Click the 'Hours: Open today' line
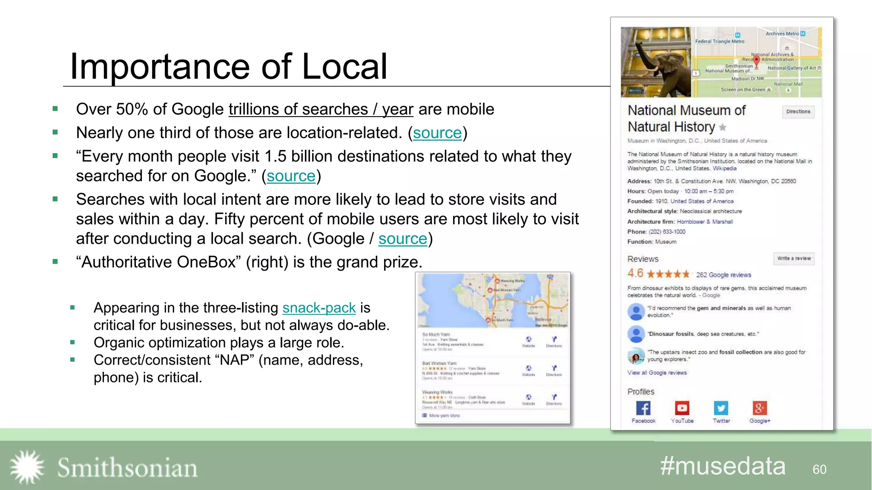 coord(680,191)
